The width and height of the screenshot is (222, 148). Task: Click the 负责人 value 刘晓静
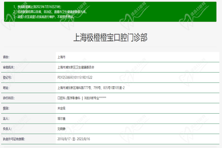(x=61, y=129)
